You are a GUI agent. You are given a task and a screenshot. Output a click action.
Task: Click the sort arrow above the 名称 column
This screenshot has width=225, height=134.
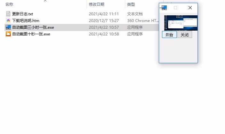[x=45, y=1]
